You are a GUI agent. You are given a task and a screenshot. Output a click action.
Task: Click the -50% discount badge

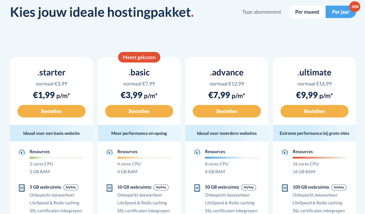tap(354, 7)
